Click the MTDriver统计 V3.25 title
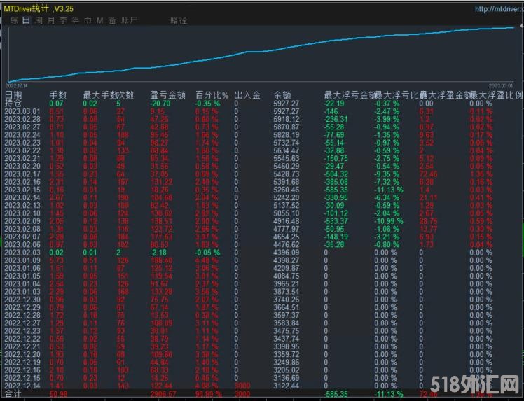 pyautogui.click(x=39, y=8)
